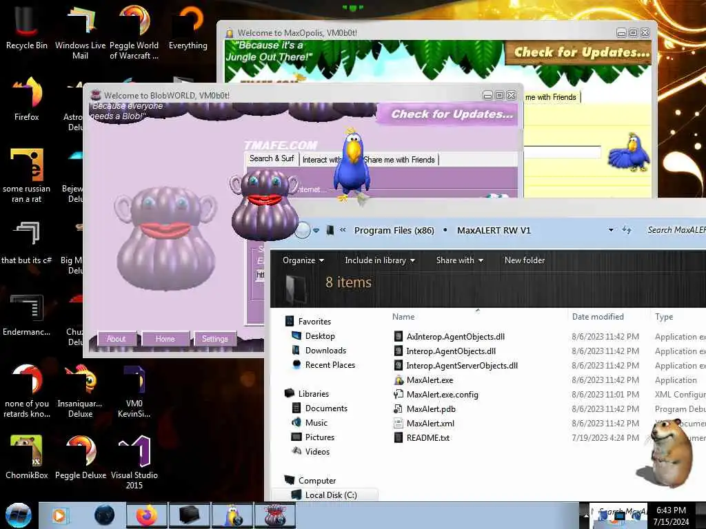This screenshot has height=529, width=706.
Task: Open Visual Studio 2015 desktop icon
Action: pos(134,462)
